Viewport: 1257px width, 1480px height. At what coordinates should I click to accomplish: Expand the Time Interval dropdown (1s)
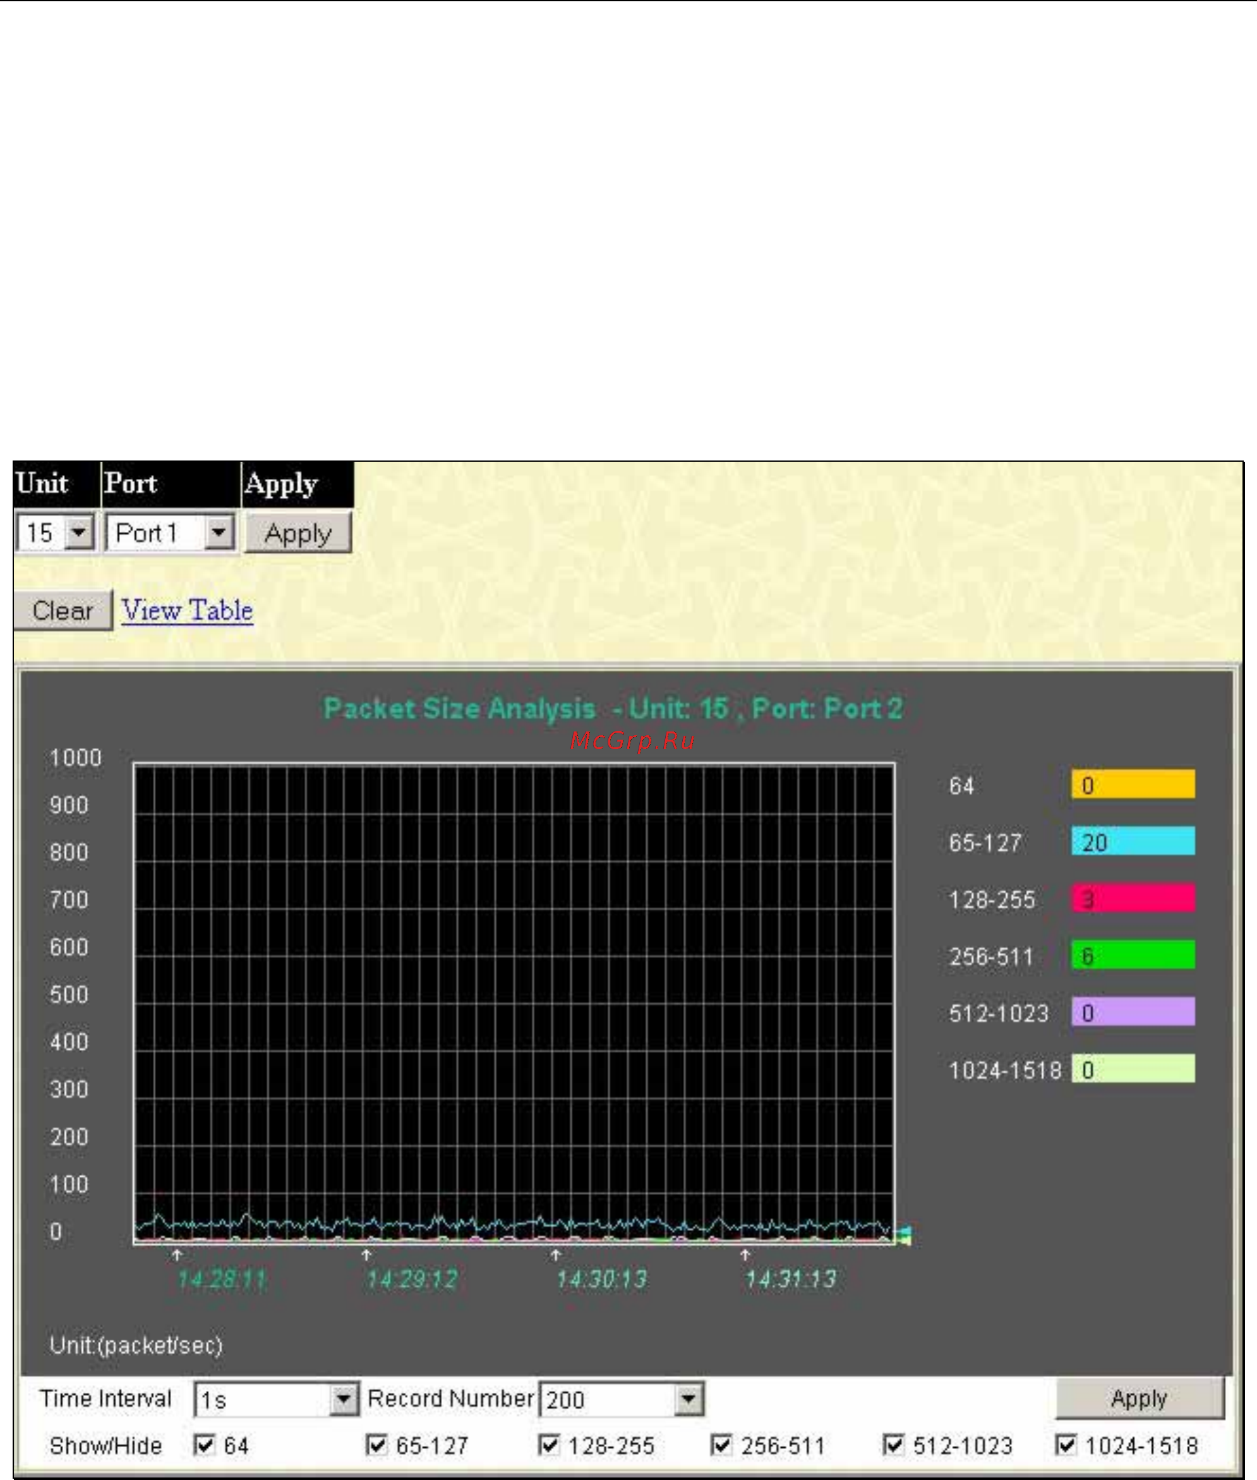click(276, 1400)
